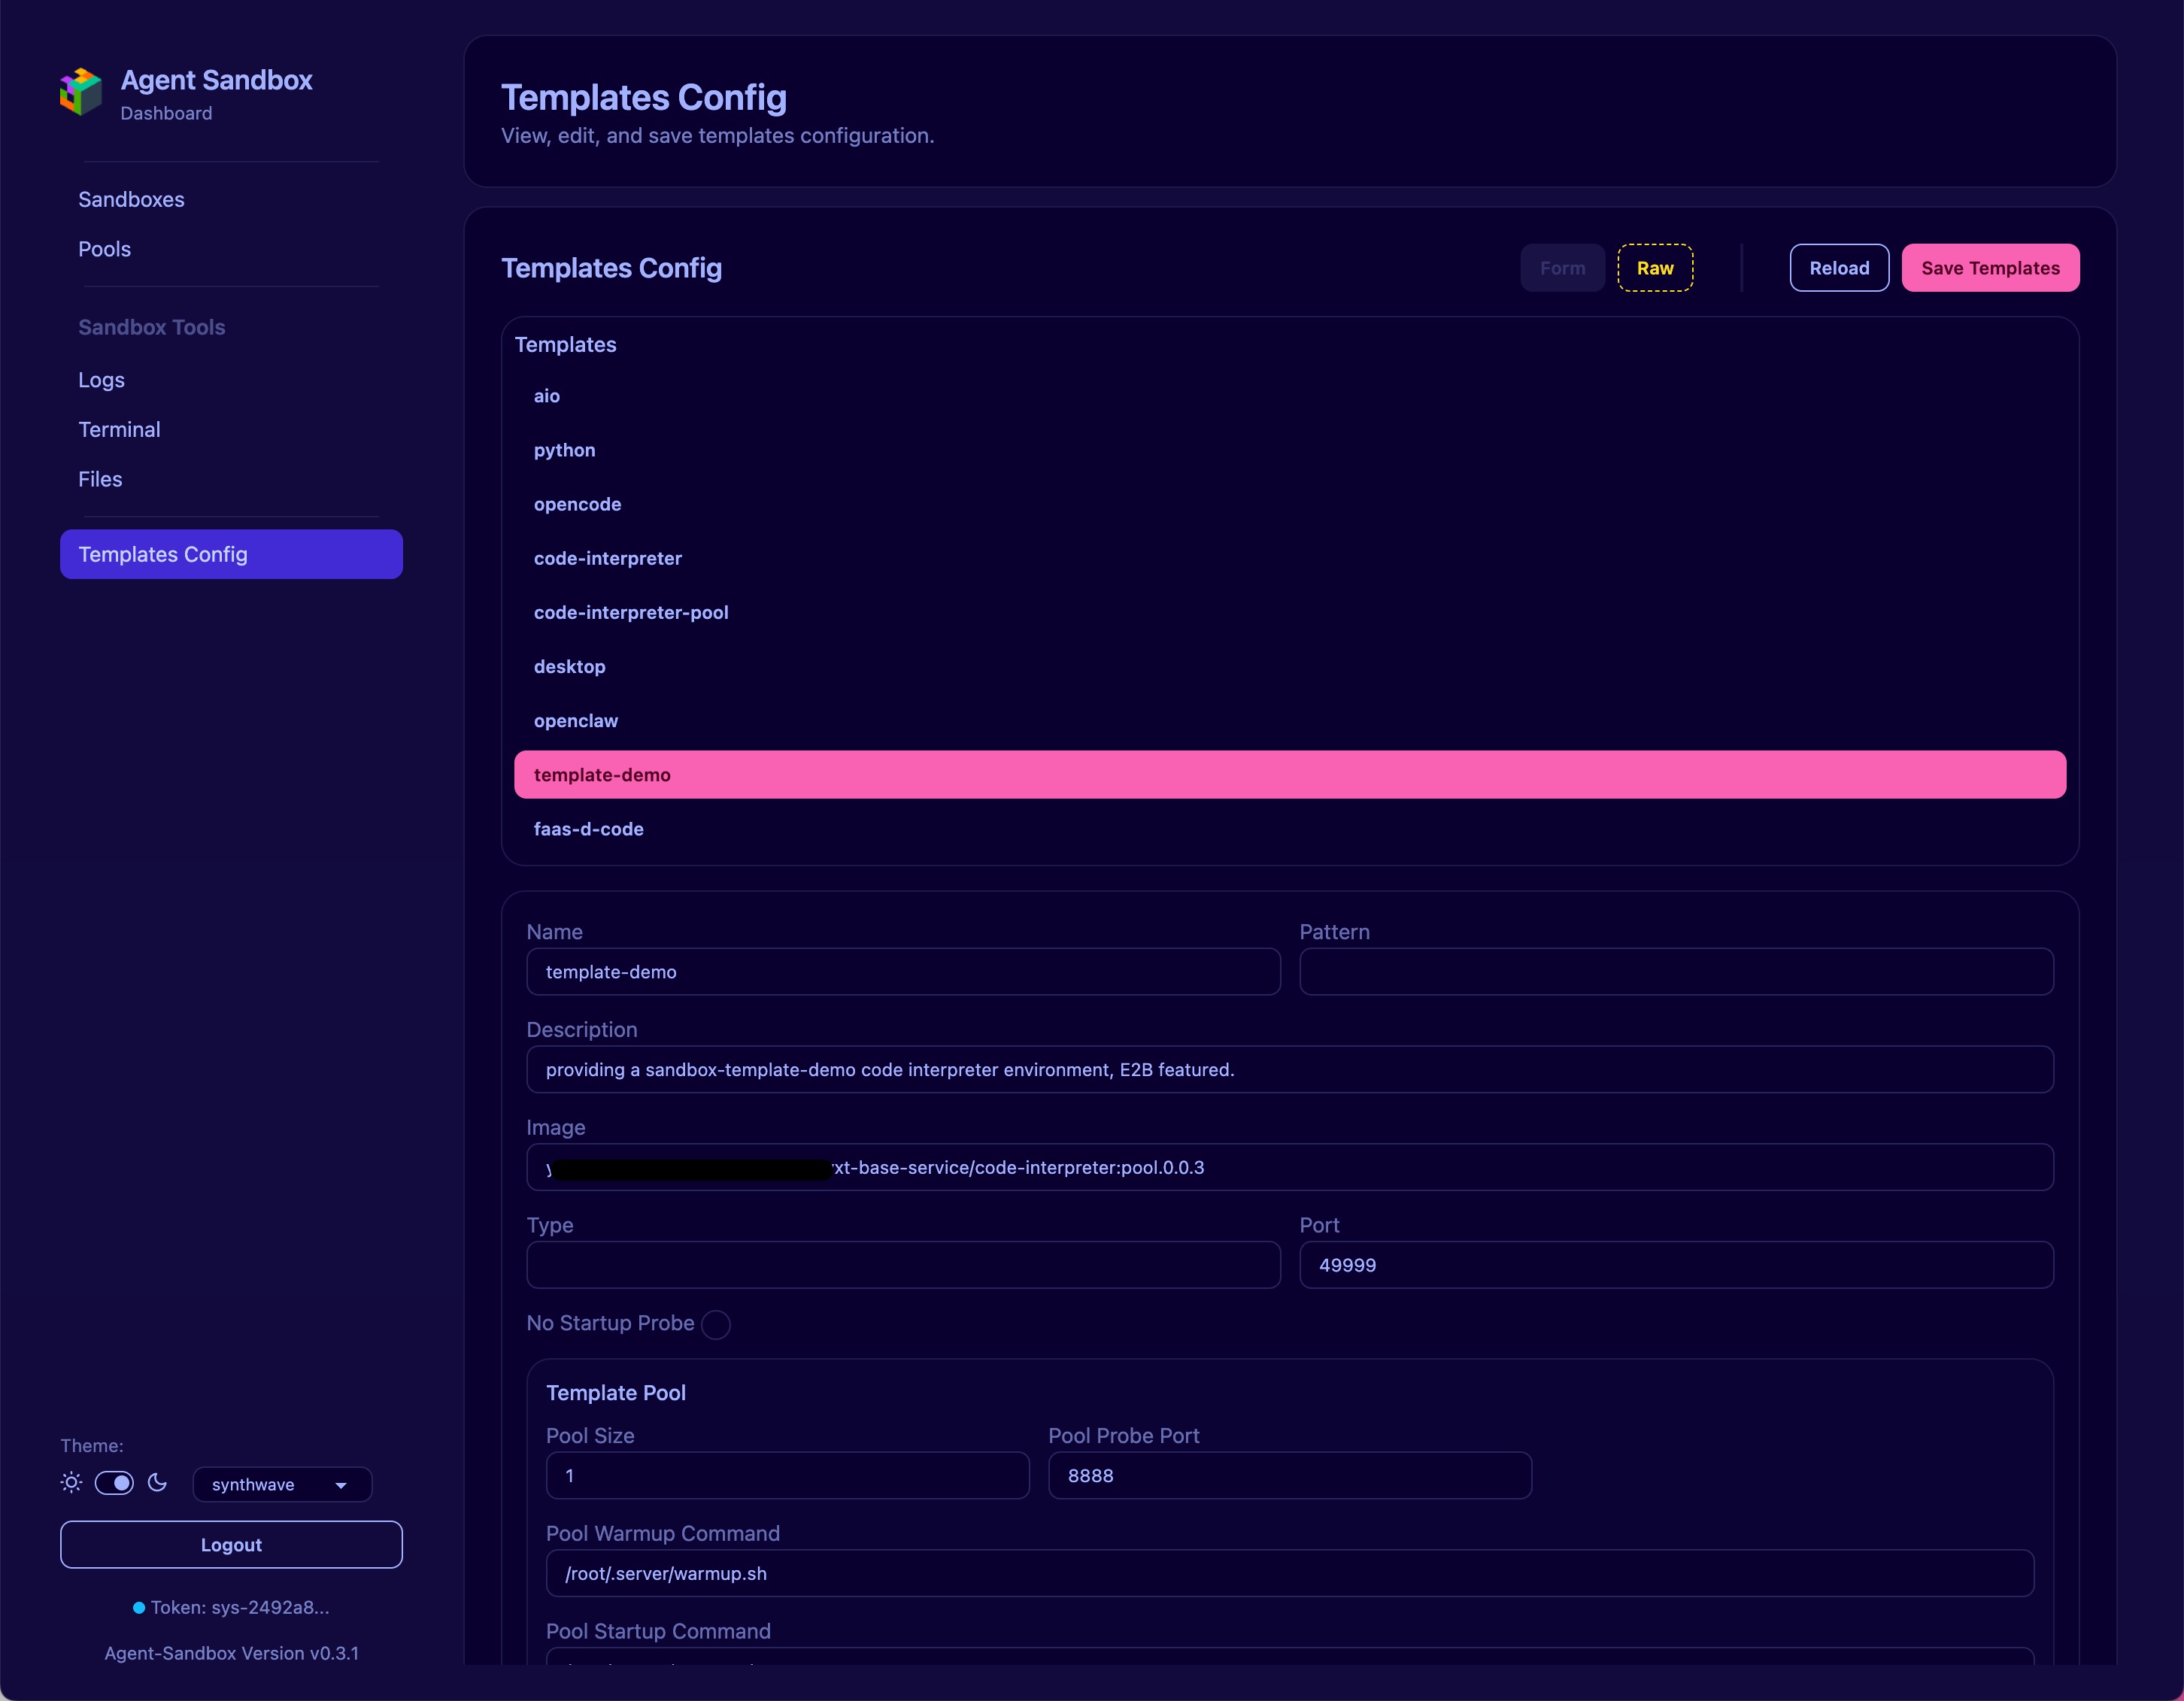Viewport: 2184px width, 1701px height.
Task: Click the blue token status dot
Action: (139, 1608)
